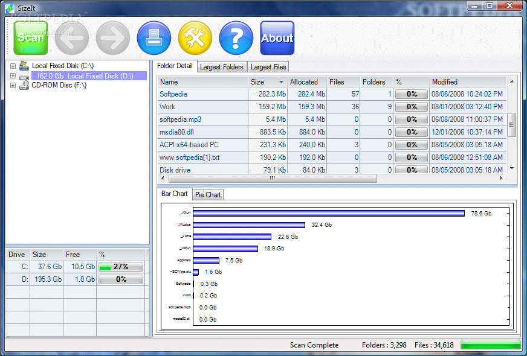The image size is (527, 356).
Task: Click the 0% bar in Softpedia row
Action: coord(412,94)
